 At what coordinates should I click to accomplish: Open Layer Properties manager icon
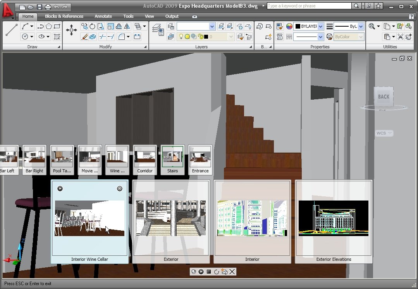coord(157,28)
